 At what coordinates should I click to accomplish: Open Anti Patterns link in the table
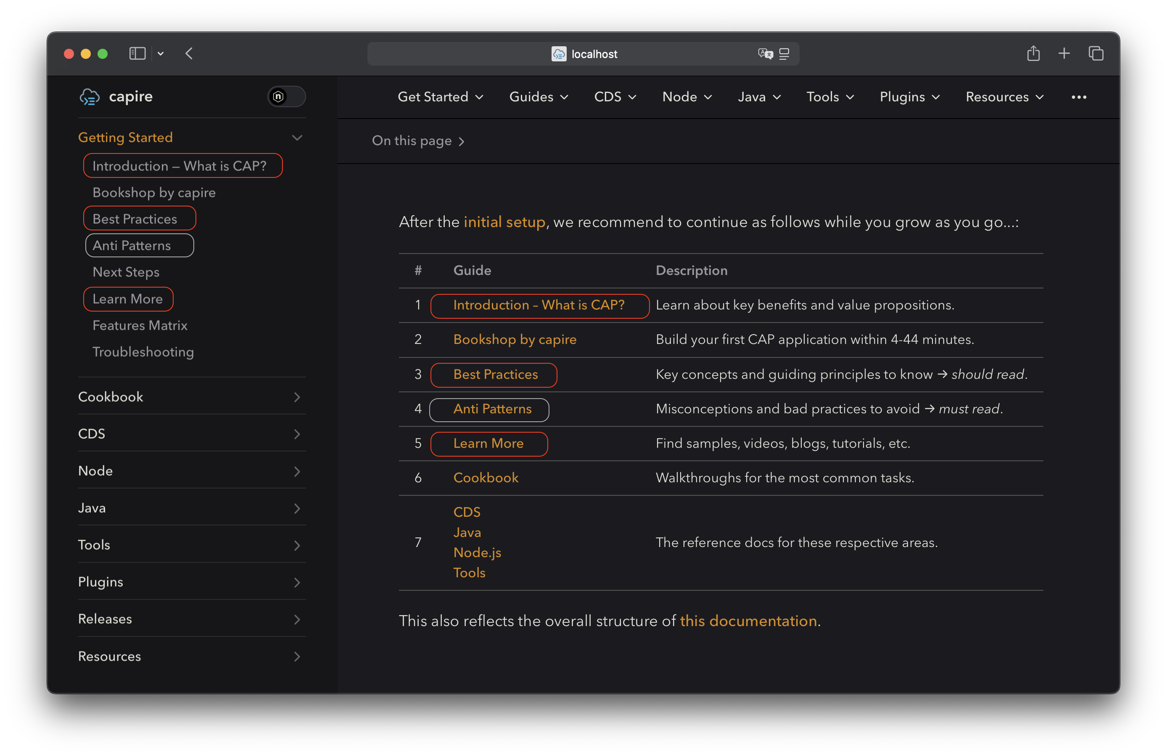point(492,409)
